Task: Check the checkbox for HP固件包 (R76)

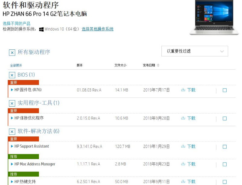Action: [x=224, y=90]
